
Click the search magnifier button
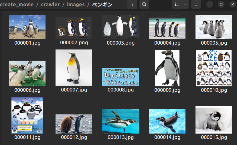click(144, 4)
